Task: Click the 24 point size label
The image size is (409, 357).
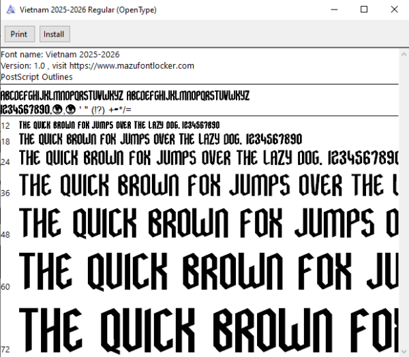Action: coord(5,162)
